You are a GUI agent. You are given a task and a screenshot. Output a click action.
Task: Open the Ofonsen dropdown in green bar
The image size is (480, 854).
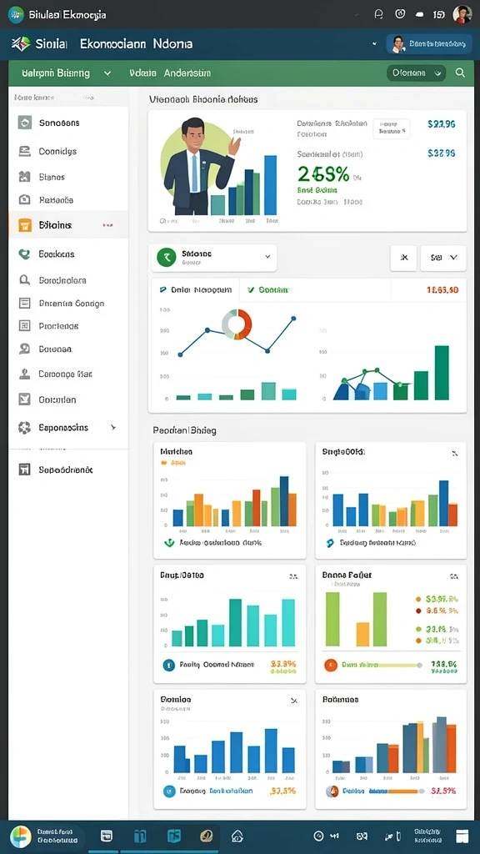[417, 73]
